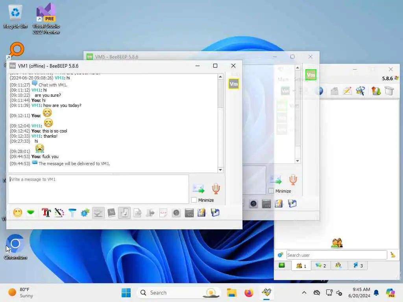Open the font color picker (pencil with colored dots)
This screenshot has width=403, height=302.
pyautogui.click(x=59, y=213)
